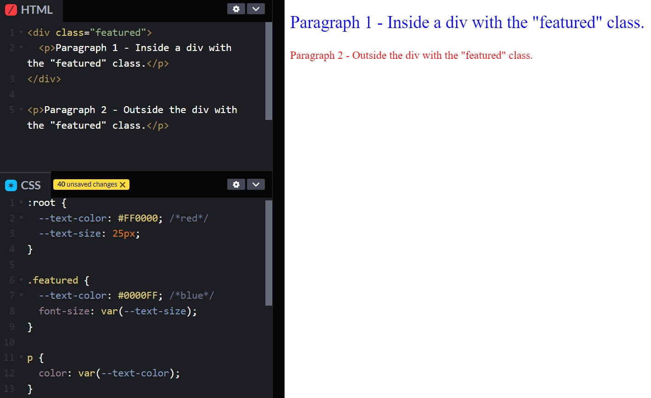Click the closing </div> tag in HTML
The height and width of the screenshot is (398, 651).
(x=44, y=79)
